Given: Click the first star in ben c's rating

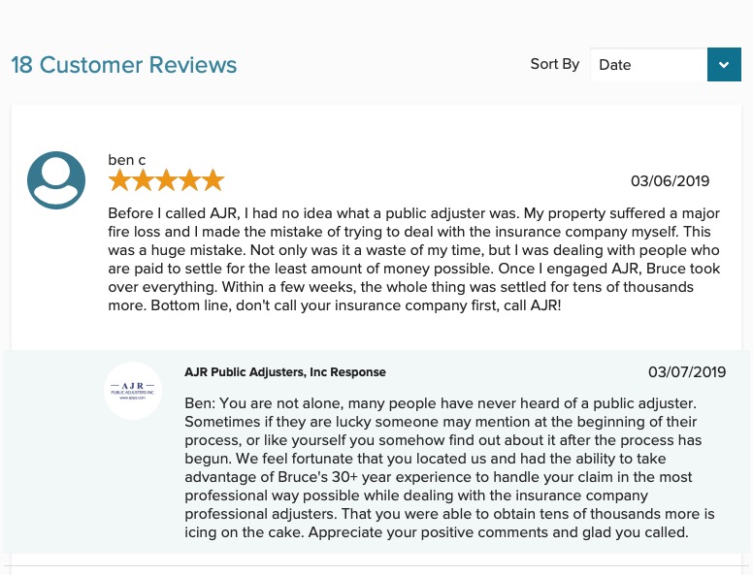Looking at the screenshot, I should click(119, 180).
